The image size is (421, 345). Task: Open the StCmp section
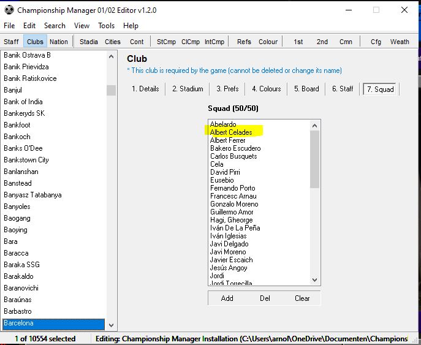click(x=166, y=42)
